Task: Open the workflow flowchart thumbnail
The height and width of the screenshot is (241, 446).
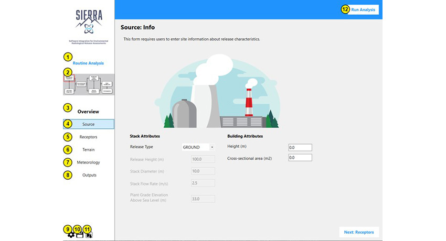Action: coord(89,84)
